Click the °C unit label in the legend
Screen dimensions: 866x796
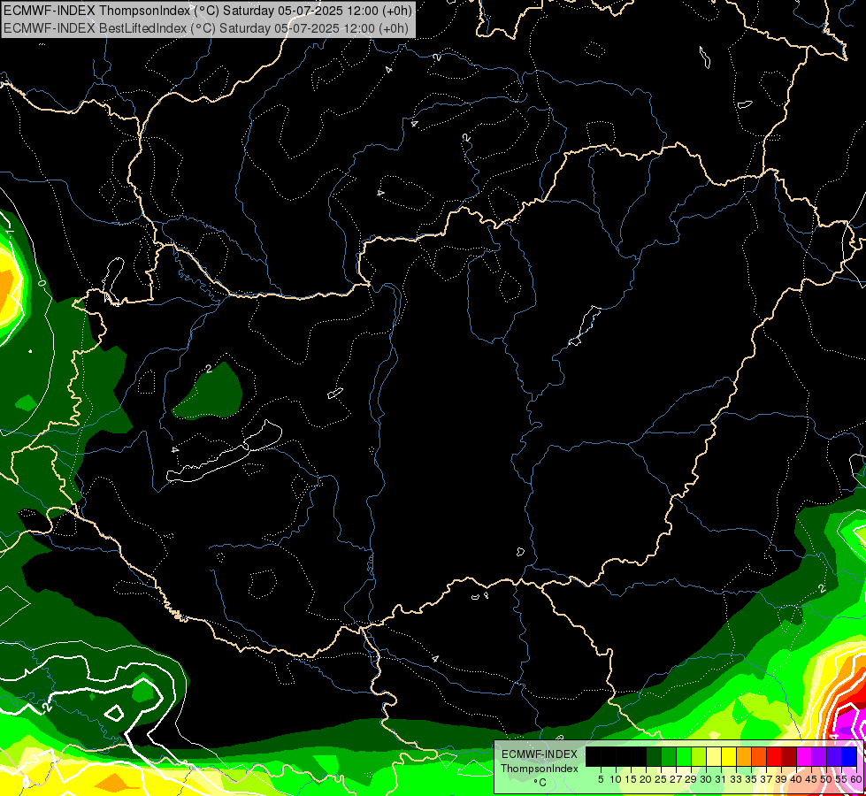click(540, 783)
